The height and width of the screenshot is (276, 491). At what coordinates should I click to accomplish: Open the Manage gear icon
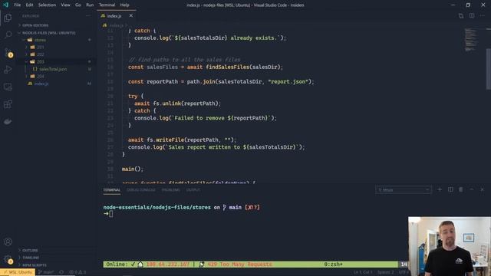(x=8, y=259)
